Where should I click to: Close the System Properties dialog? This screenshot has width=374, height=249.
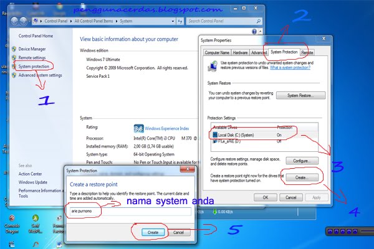click(x=324, y=39)
